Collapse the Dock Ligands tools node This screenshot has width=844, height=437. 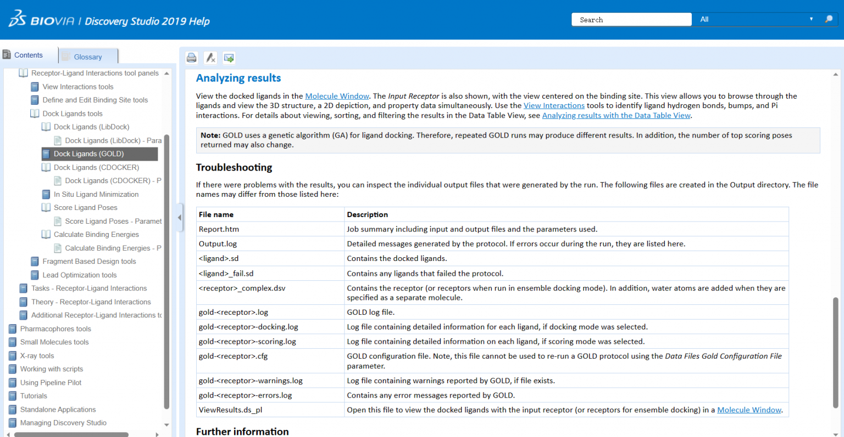point(35,113)
